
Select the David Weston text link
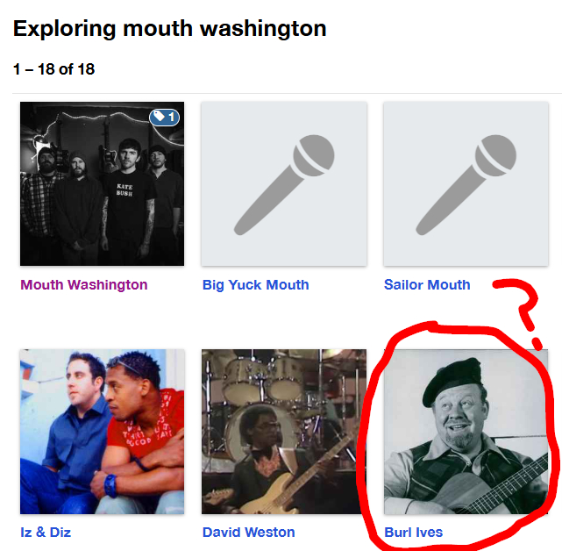point(248,533)
